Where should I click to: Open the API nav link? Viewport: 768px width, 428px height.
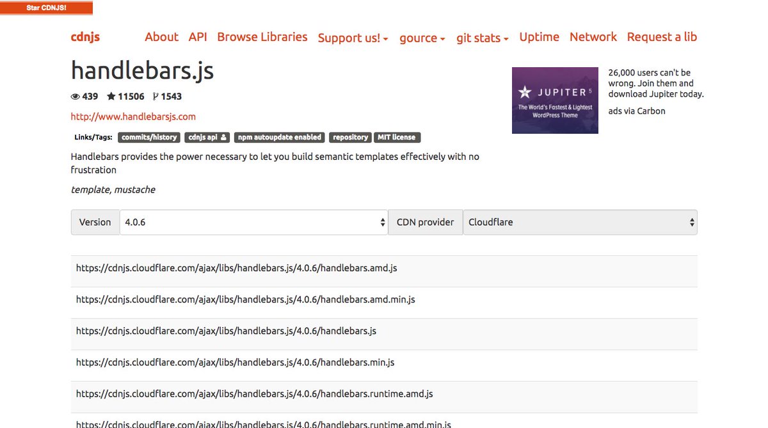198,37
